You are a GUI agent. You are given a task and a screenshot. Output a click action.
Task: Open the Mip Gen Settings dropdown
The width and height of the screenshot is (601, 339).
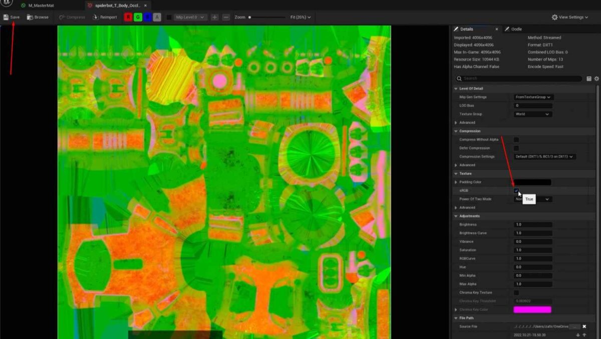533,97
